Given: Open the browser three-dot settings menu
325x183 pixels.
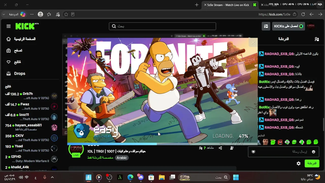Looking at the screenshot, I should pyautogui.click(x=32, y=14).
